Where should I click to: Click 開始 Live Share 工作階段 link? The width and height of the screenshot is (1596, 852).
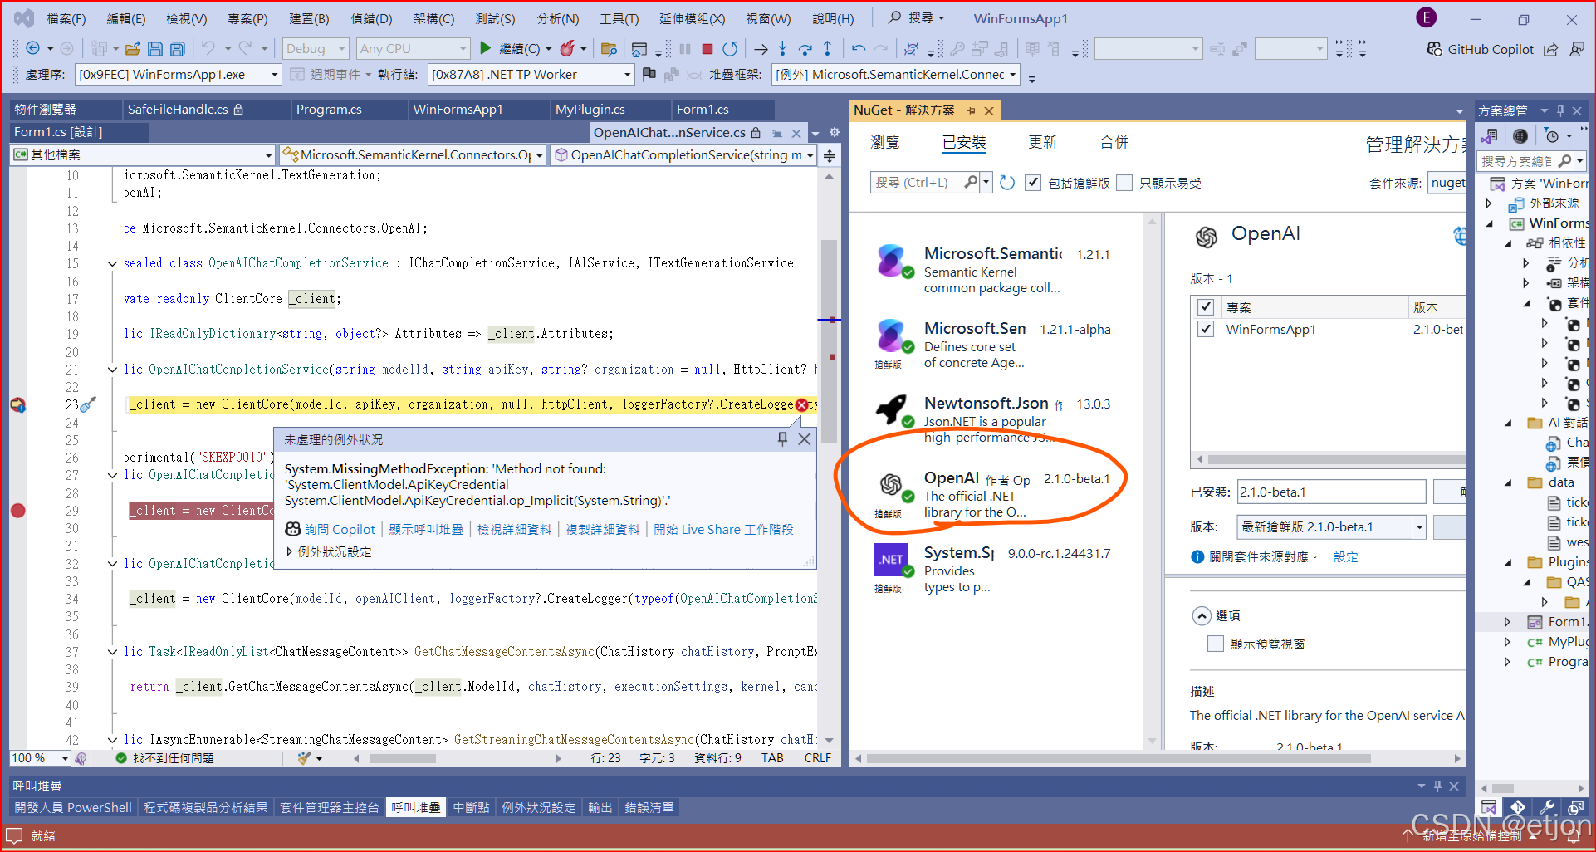click(723, 529)
